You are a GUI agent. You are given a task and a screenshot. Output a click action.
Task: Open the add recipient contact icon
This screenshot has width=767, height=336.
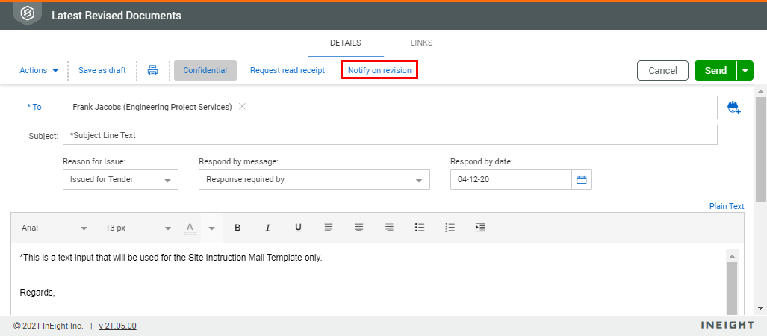point(733,108)
